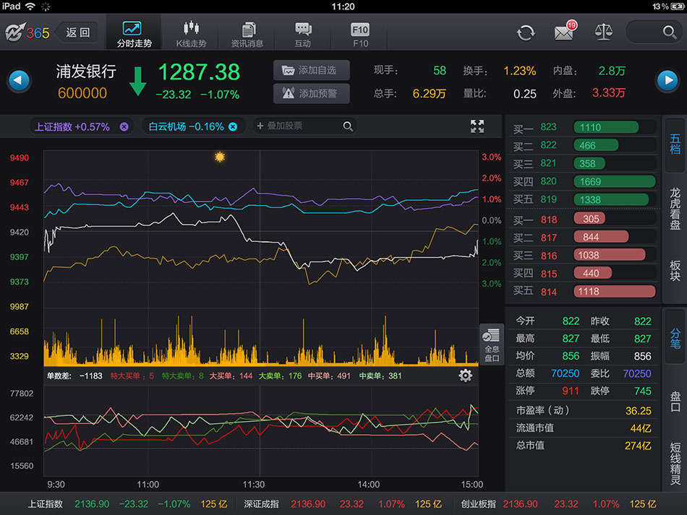Click the search field in the top bar
Viewport: 687px width, 515px height.
[x=654, y=32]
